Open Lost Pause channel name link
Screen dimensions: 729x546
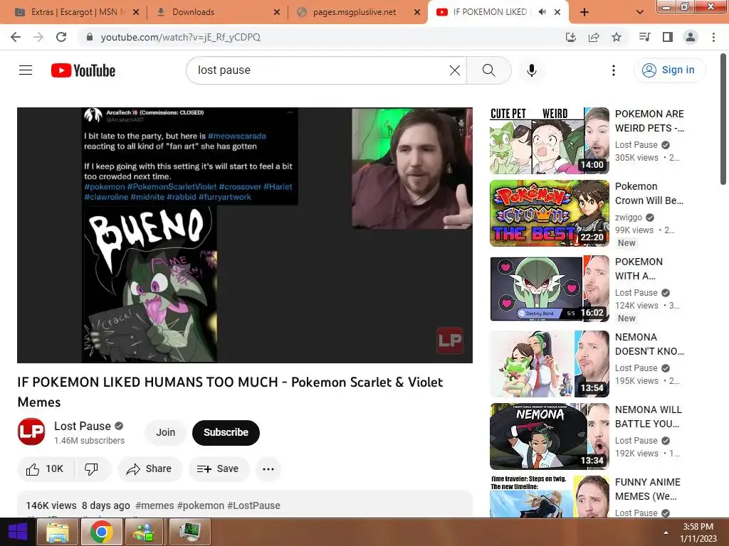click(83, 426)
